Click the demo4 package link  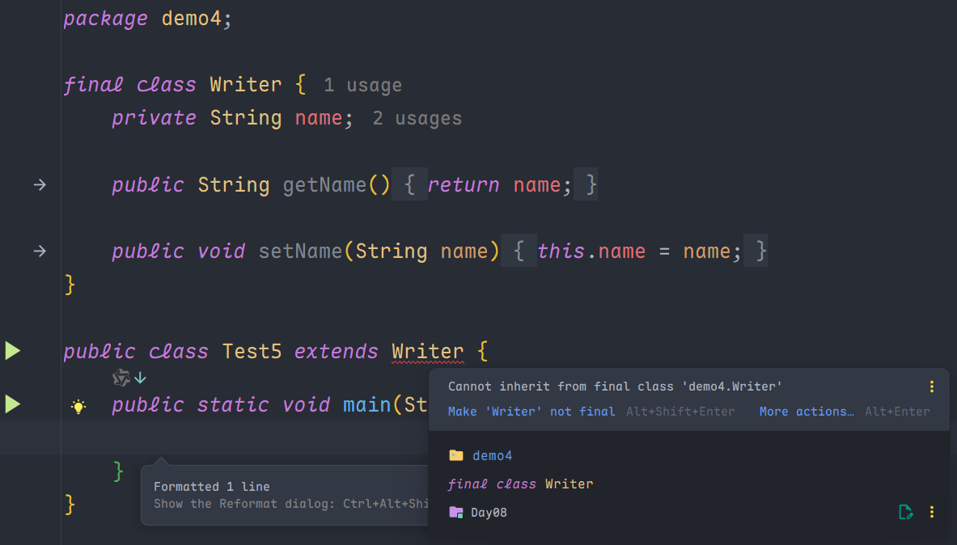tap(492, 455)
